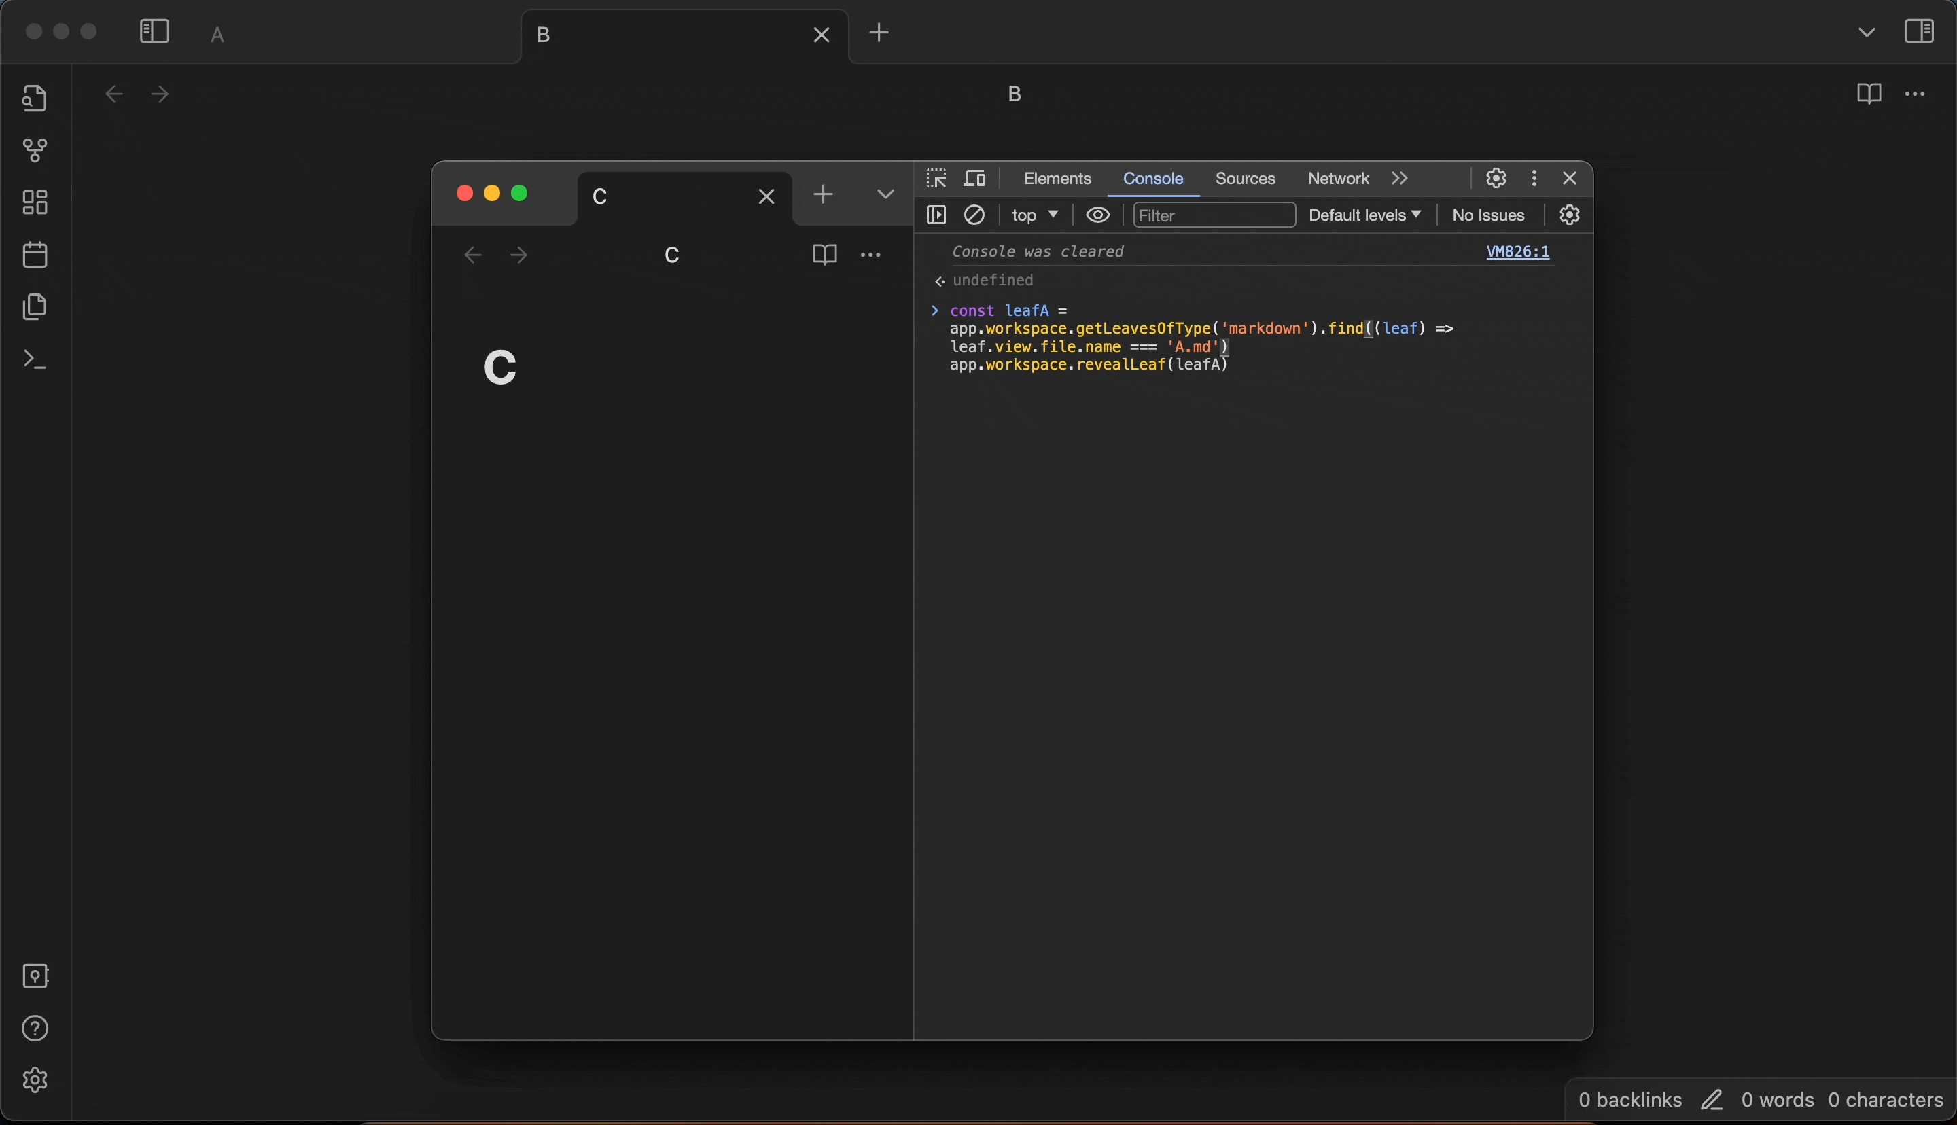
Task: Open templates icon in left ribbon
Action: pyautogui.click(x=35, y=308)
